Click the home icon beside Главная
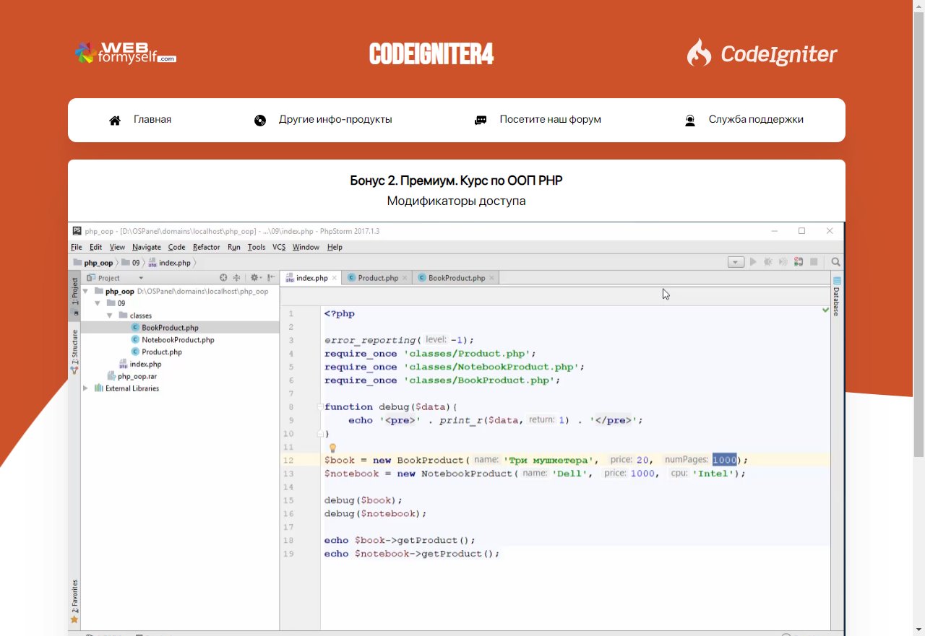The image size is (925, 636). 115,121
